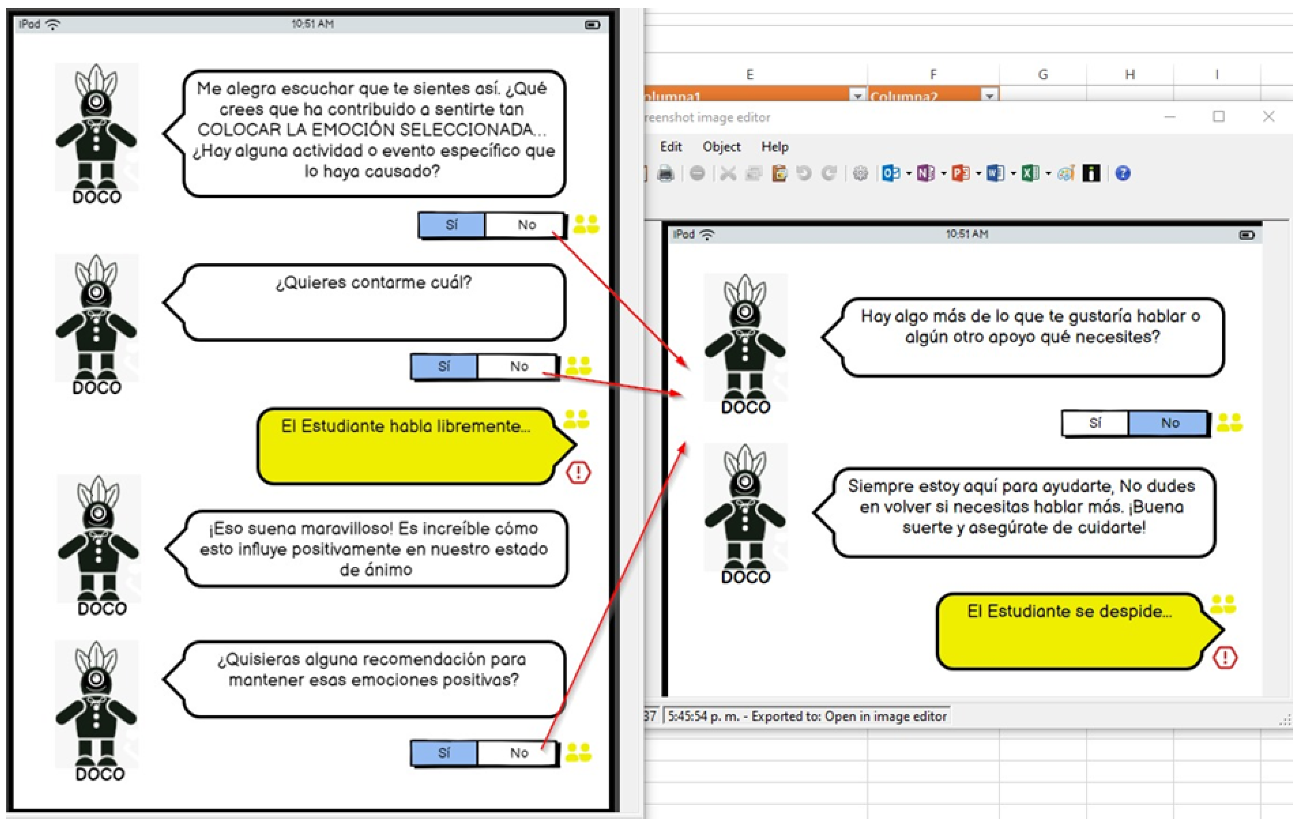Click 'Siempre estoy aquí para ayudarte' bubble
This screenshot has width=1302, height=830.
(1015, 512)
